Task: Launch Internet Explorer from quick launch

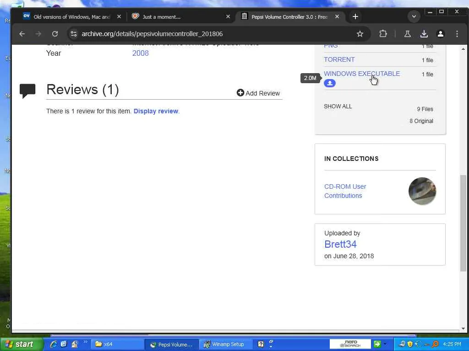Action: click(54, 344)
